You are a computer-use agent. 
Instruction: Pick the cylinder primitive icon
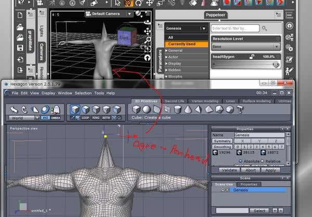(x=178, y=109)
